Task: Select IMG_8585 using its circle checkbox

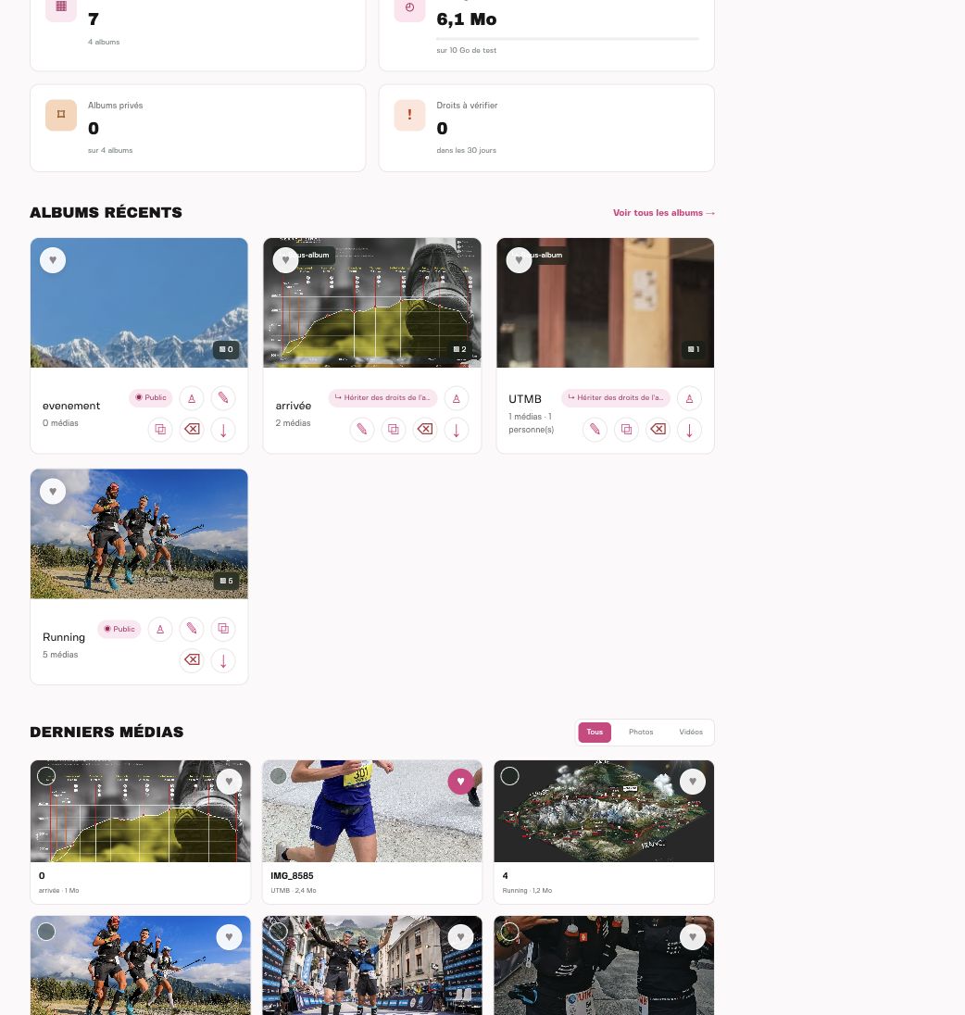Action: pos(279,776)
